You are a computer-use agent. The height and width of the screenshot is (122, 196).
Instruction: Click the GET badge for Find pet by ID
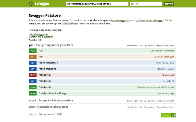(x=33, y=81)
